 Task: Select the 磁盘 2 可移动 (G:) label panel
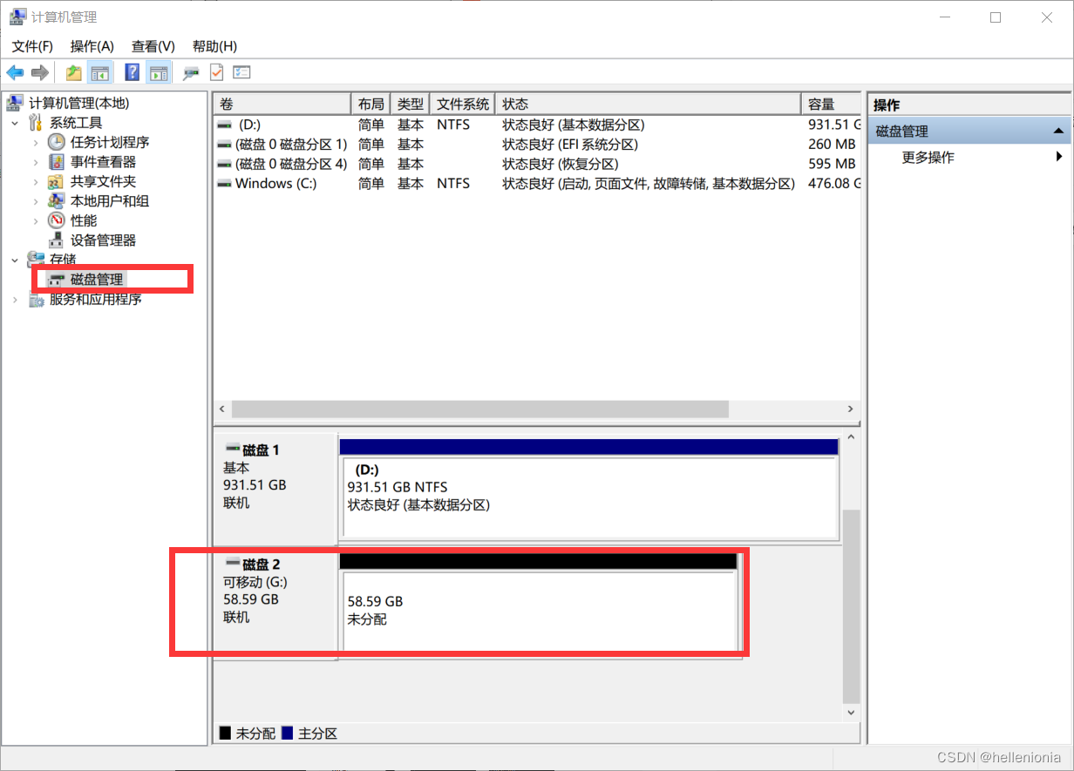point(275,603)
